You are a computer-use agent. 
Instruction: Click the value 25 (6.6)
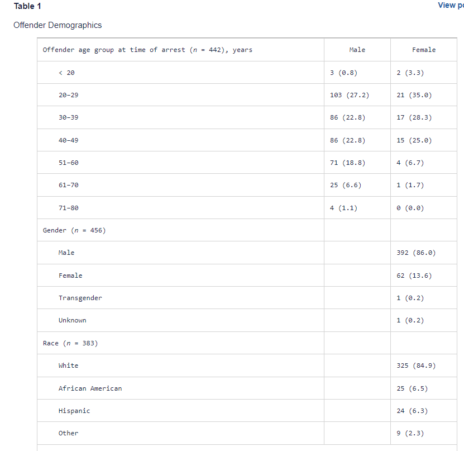(346, 185)
